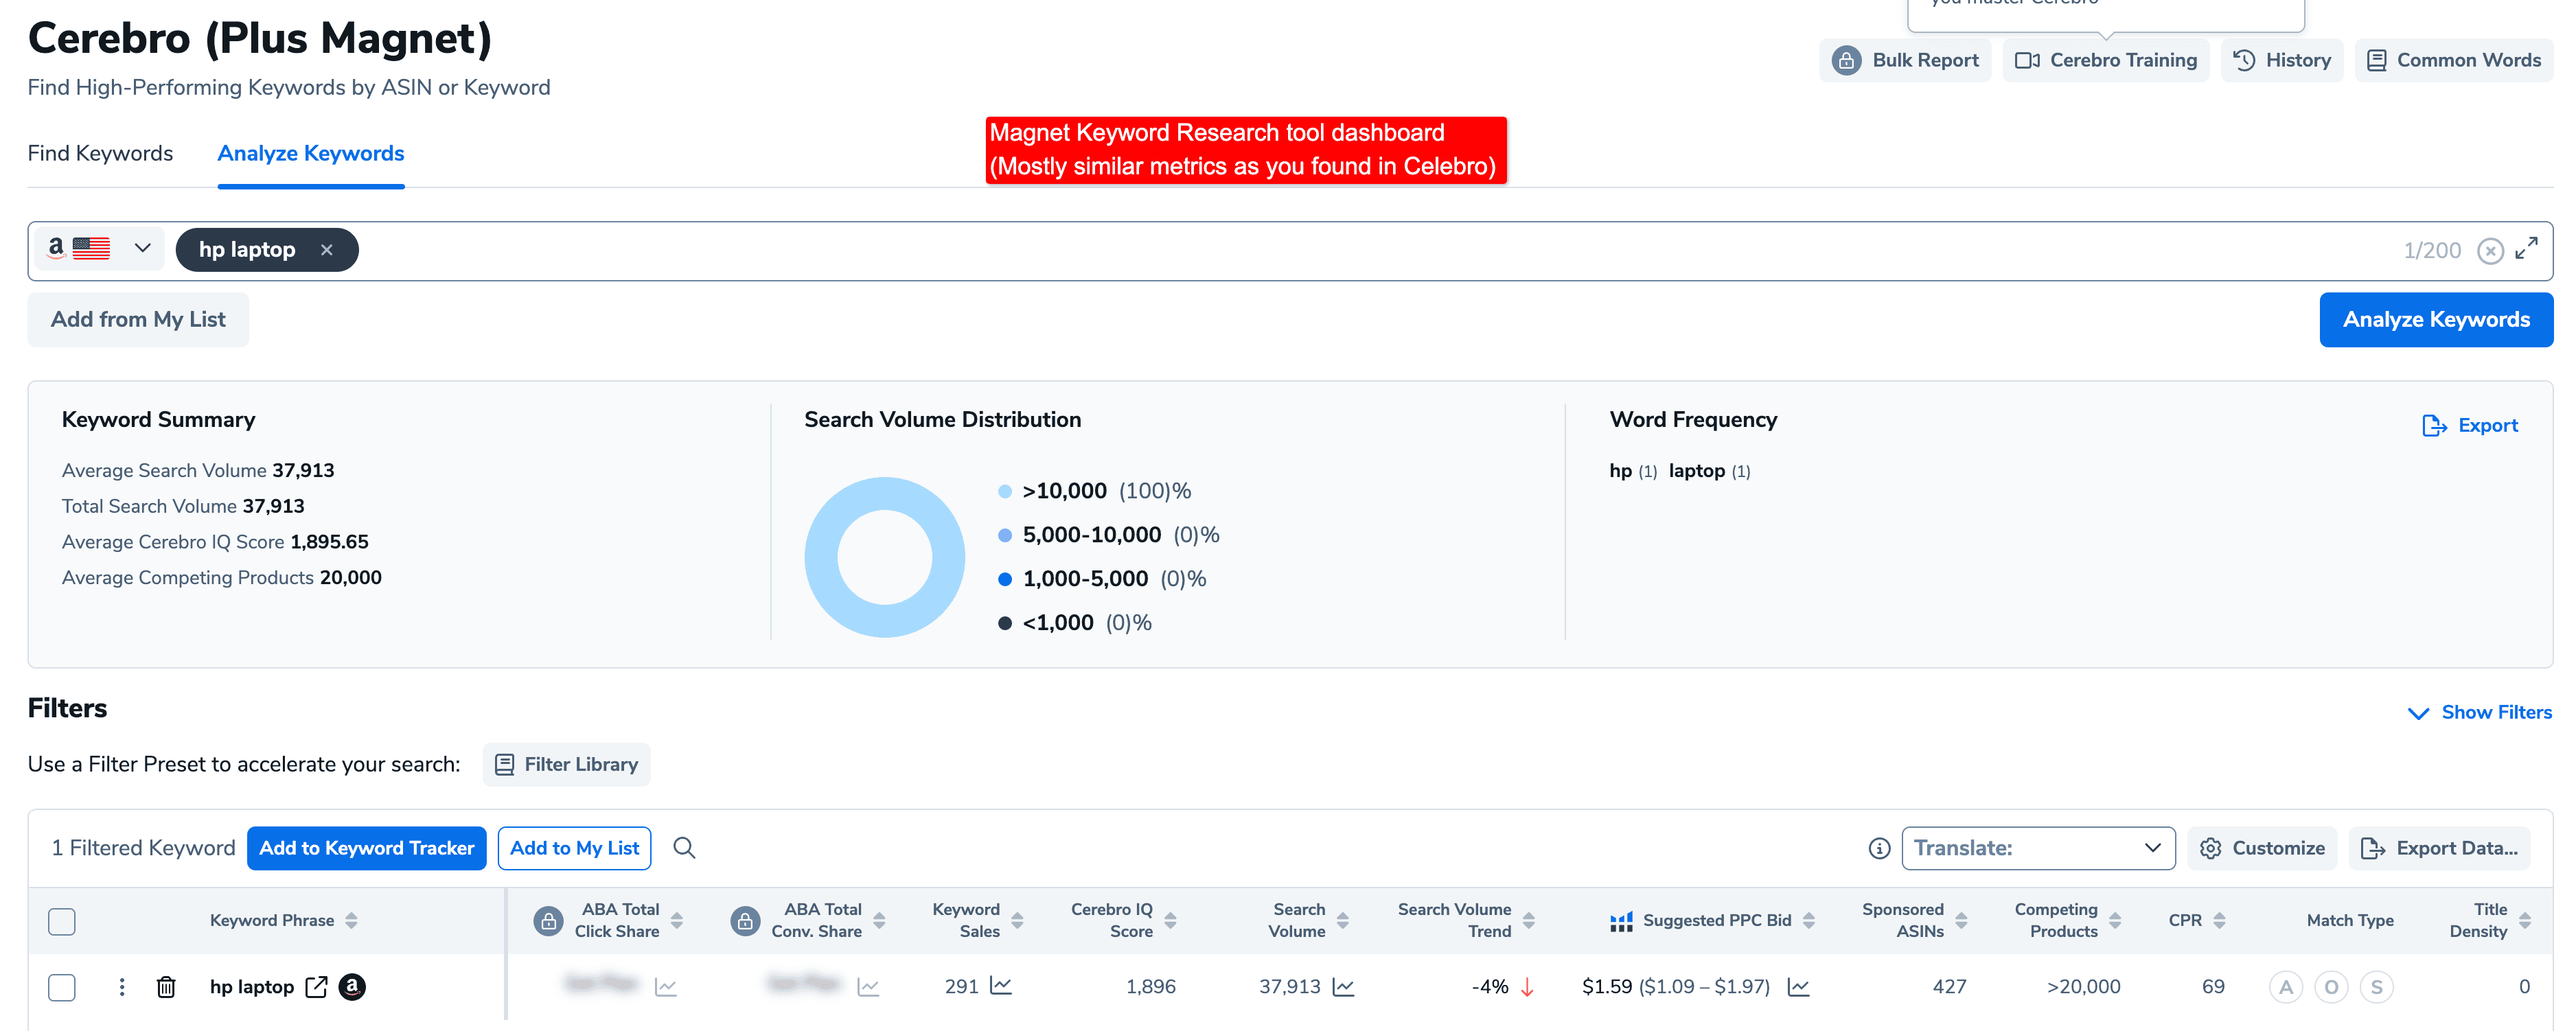The image size is (2576, 1031).
Task: Click the blue Analyze Keywords button
Action: (x=2436, y=319)
